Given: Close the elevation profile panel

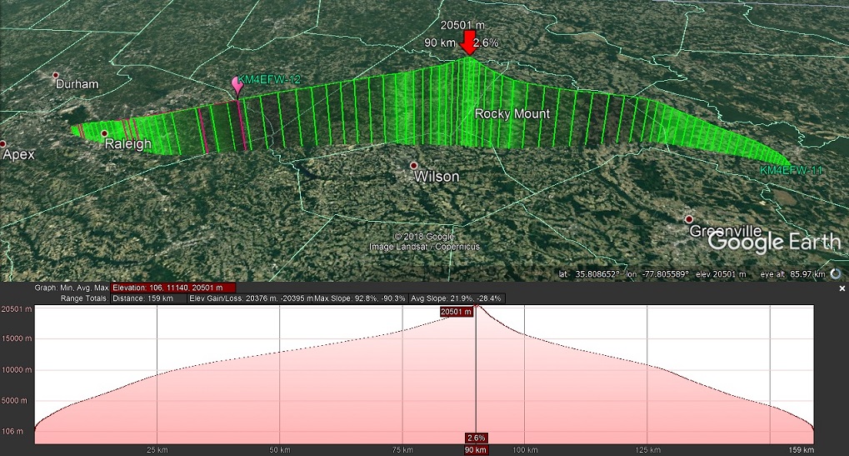Looking at the screenshot, I should [842, 288].
